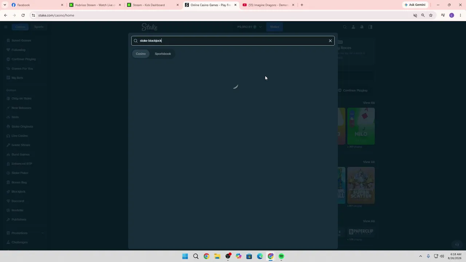
Task: Open Publishers in sidebar
Action: pyautogui.click(x=19, y=219)
